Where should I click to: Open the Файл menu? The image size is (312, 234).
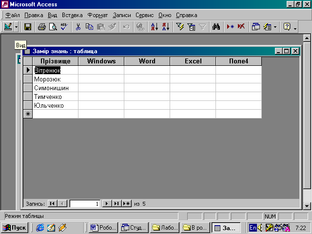pyautogui.click(x=13, y=15)
